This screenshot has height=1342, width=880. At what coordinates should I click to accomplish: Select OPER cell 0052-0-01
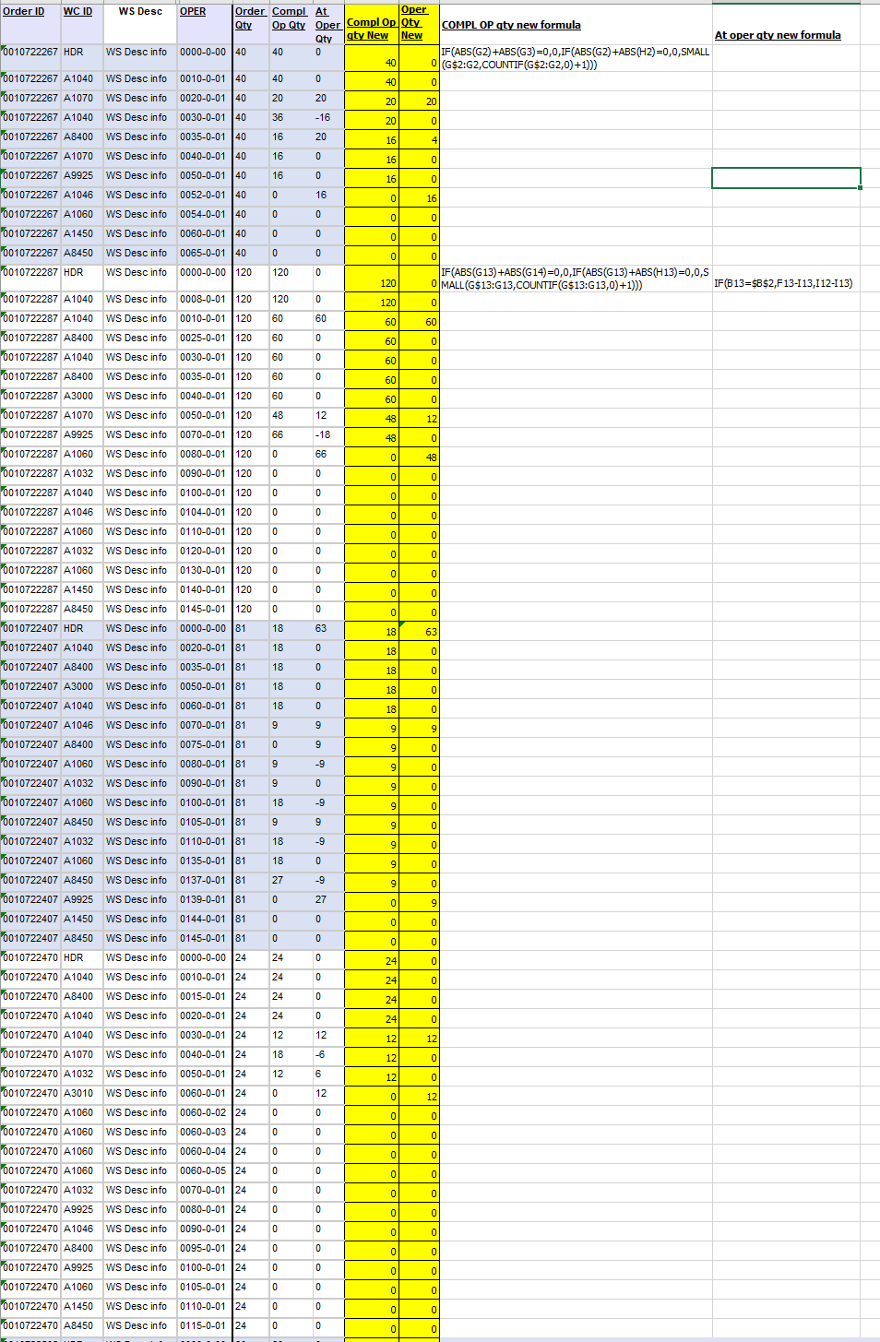(204, 195)
